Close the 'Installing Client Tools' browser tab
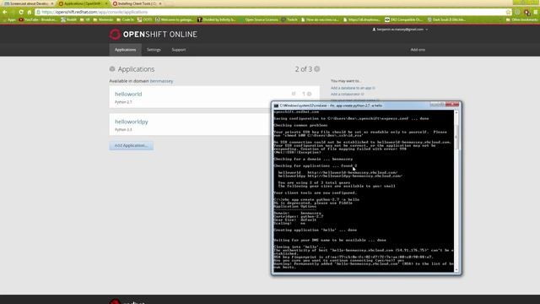540x304 pixels. click(x=160, y=3)
